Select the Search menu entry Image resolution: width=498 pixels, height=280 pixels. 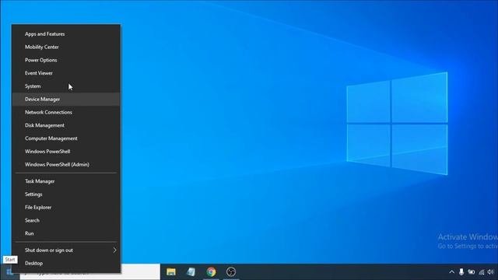coord(66,220)
